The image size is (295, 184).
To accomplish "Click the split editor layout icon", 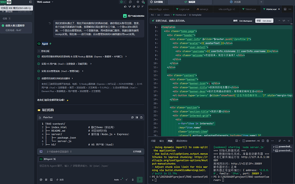I will [x=285, y=9].
